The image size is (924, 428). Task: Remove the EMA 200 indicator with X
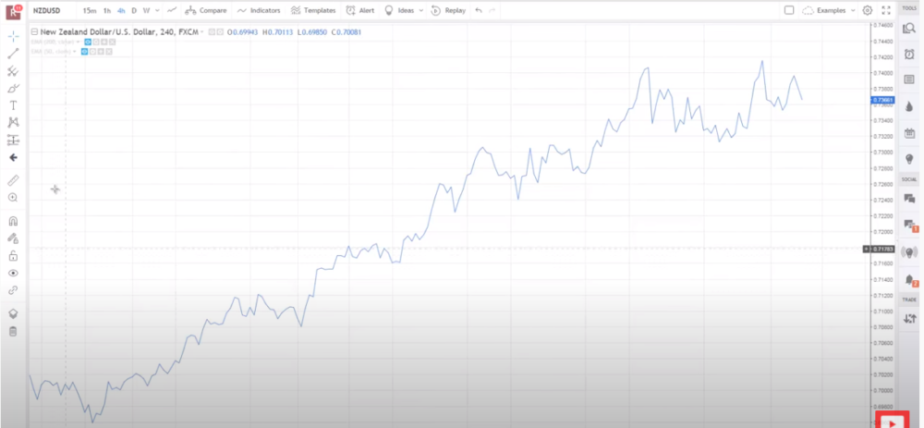tap(112, 42)
